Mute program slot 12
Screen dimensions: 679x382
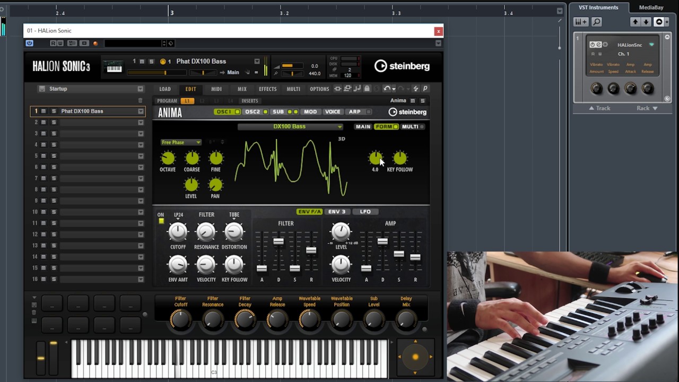43,235
